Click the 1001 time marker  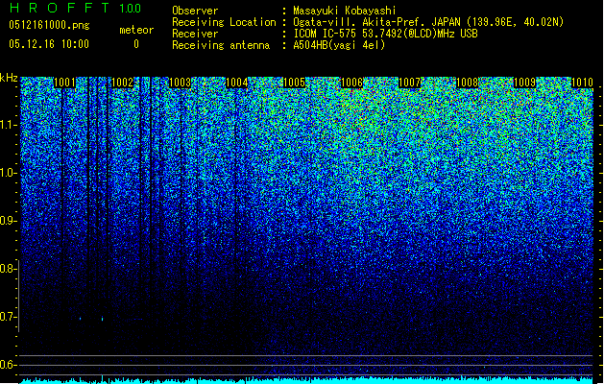(64, 83)
